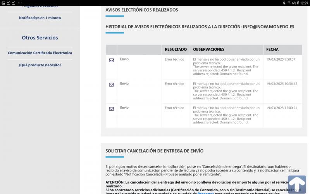Open the picture notification icon in status bar
The width and height of the screenshot is (310, 194).
(x=3, y=3)
